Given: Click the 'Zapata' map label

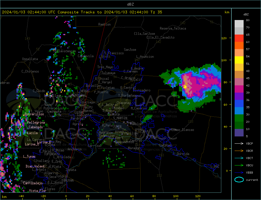Looking at the screenshot, I should click(x=71, y=170).
